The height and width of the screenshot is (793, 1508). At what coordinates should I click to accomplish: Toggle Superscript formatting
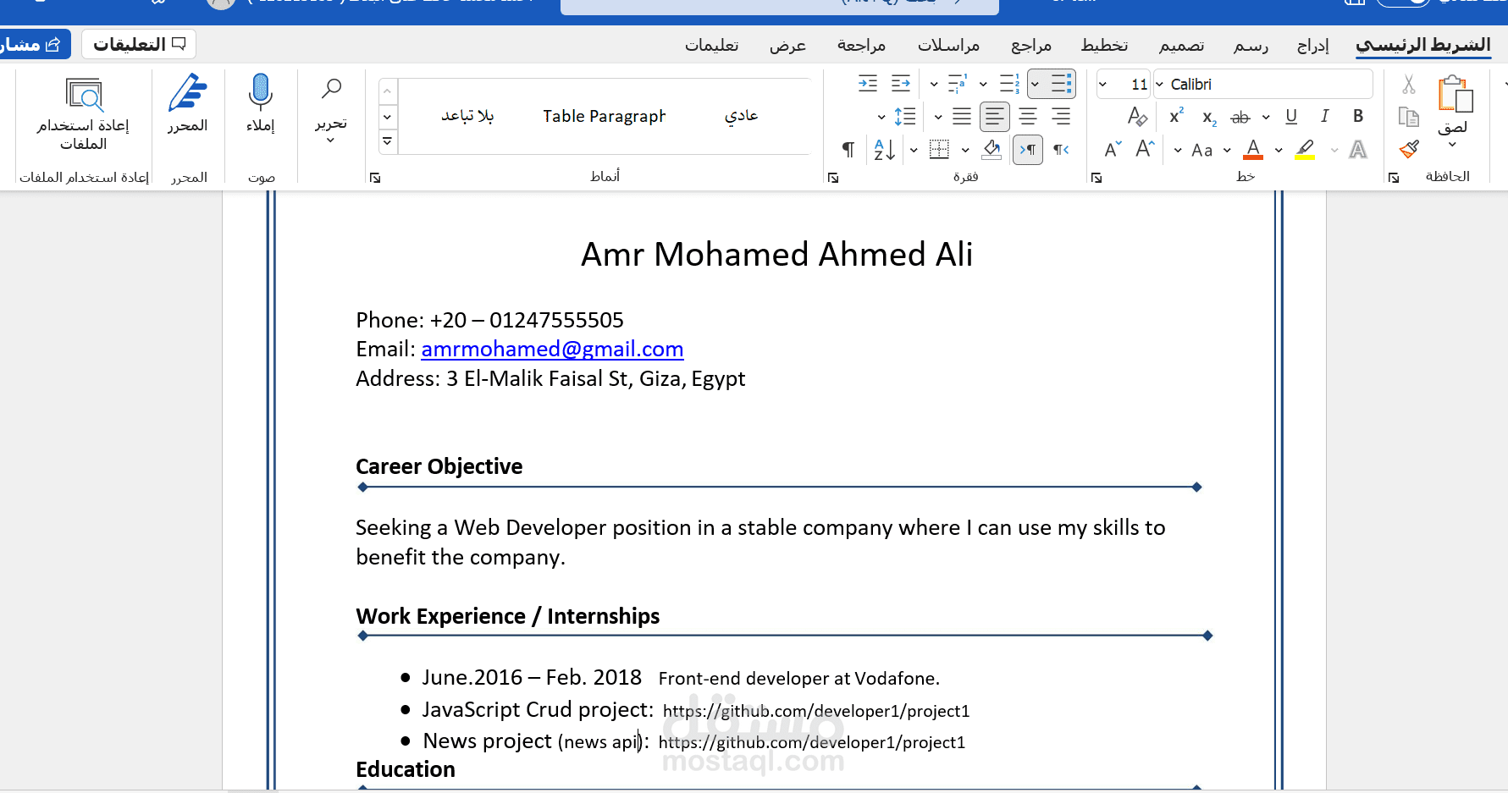tap(1176, 117)
